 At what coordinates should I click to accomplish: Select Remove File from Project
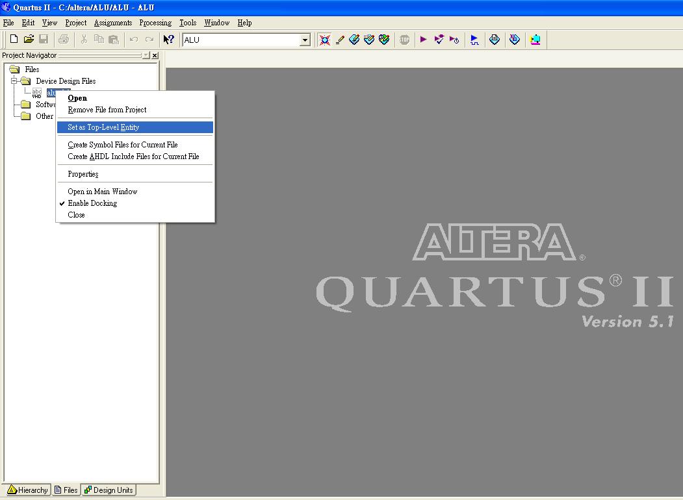pyautogui.click(x=107, y=110)
